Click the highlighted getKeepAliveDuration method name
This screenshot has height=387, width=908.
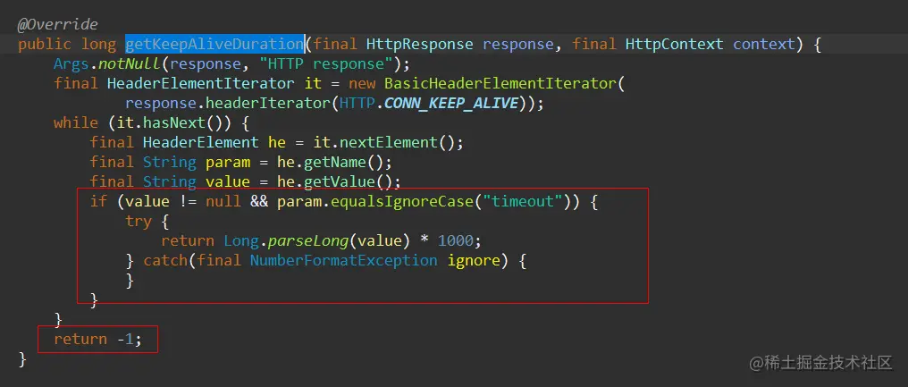[x=214, y=44]
